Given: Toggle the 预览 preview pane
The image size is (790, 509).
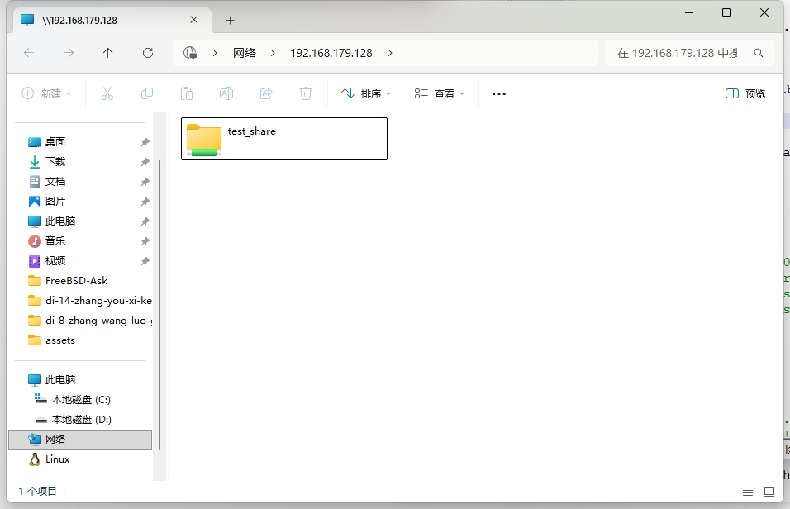Looking at the screenshot, I should pyautogui.click(x=745, y=93).
